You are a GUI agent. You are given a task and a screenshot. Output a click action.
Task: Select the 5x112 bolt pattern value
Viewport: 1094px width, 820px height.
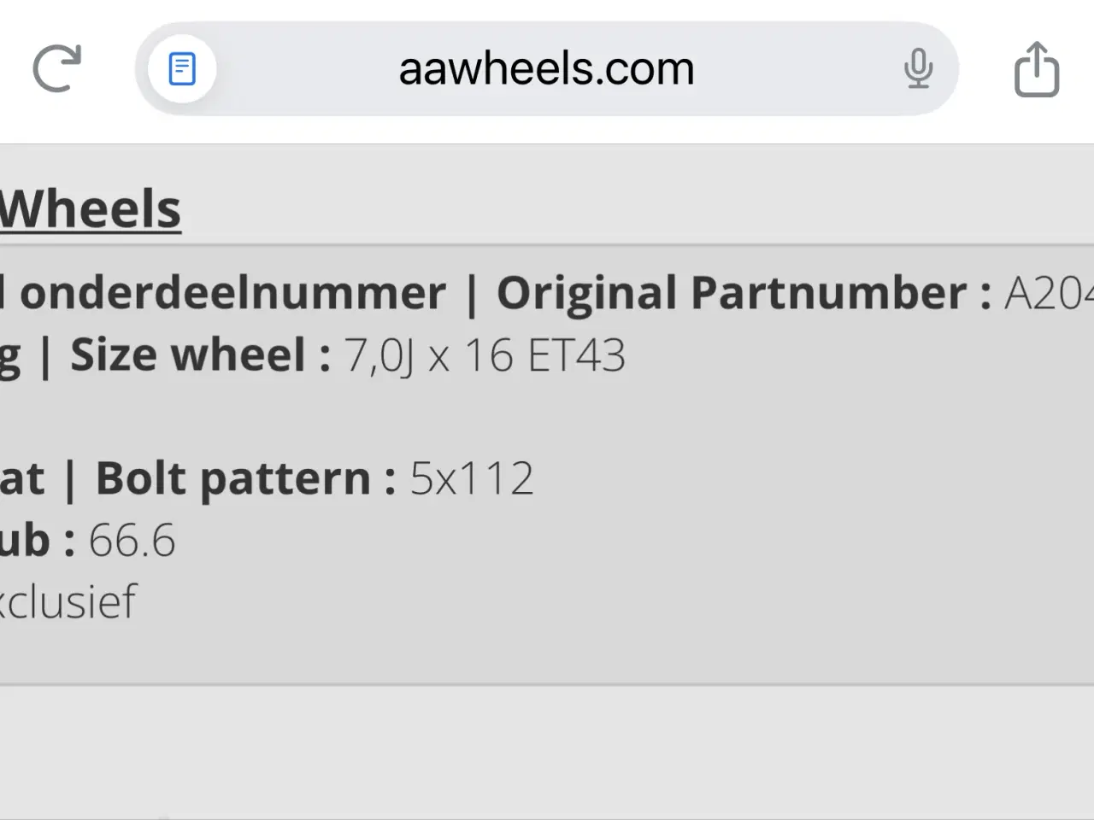tap(472, 478)
